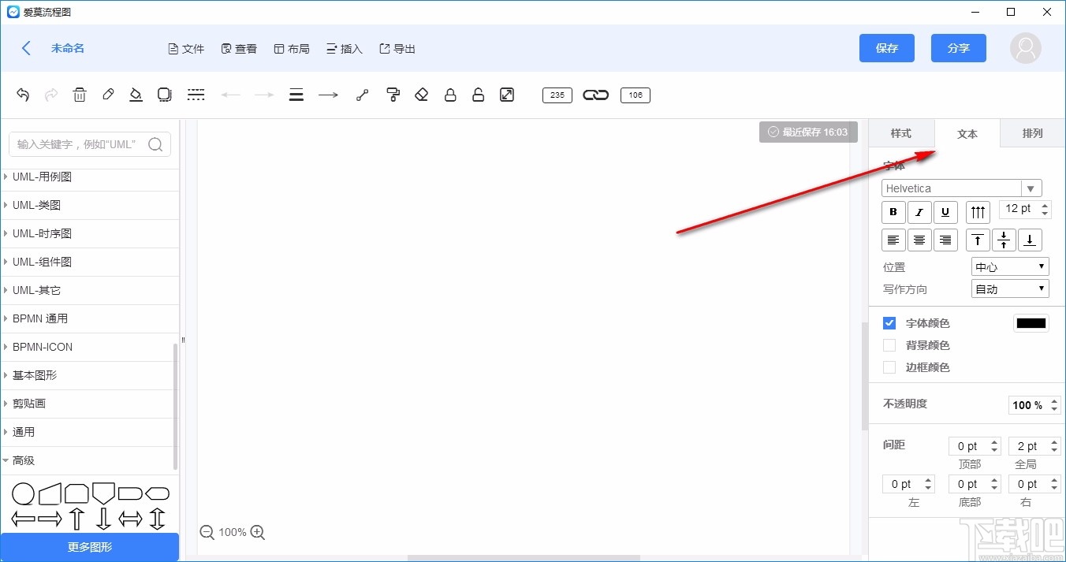Click the 12 pt font size field
The width and height of the screenshot is (1066, 562).
tap(1025, 209)
